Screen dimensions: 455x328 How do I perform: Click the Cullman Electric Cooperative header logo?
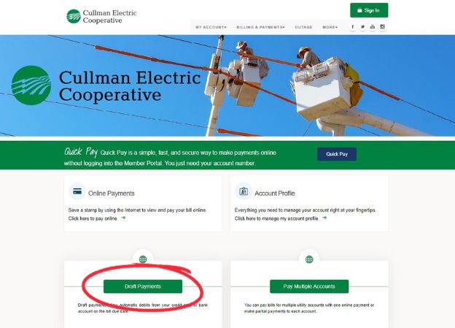(101, 17)
